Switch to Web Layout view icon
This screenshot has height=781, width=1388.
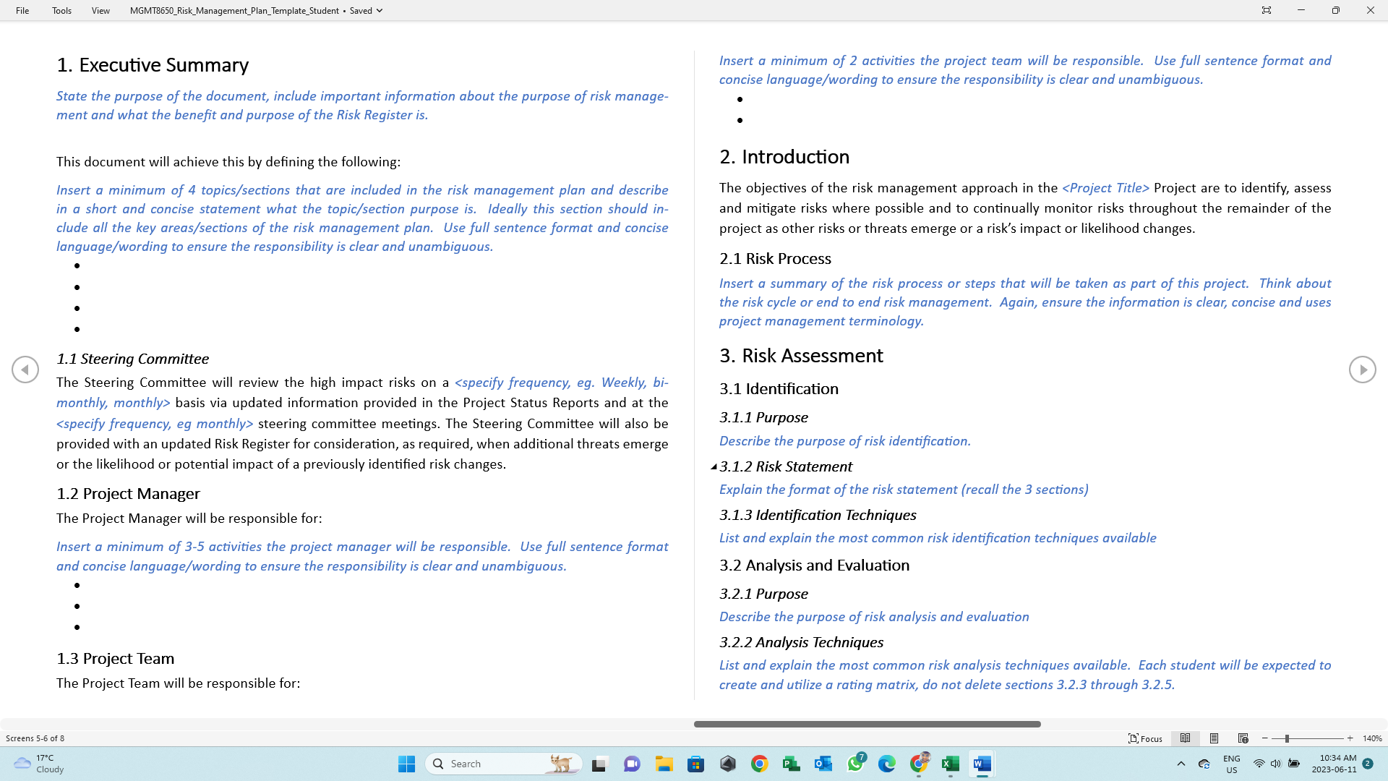tap(1243, 738)
